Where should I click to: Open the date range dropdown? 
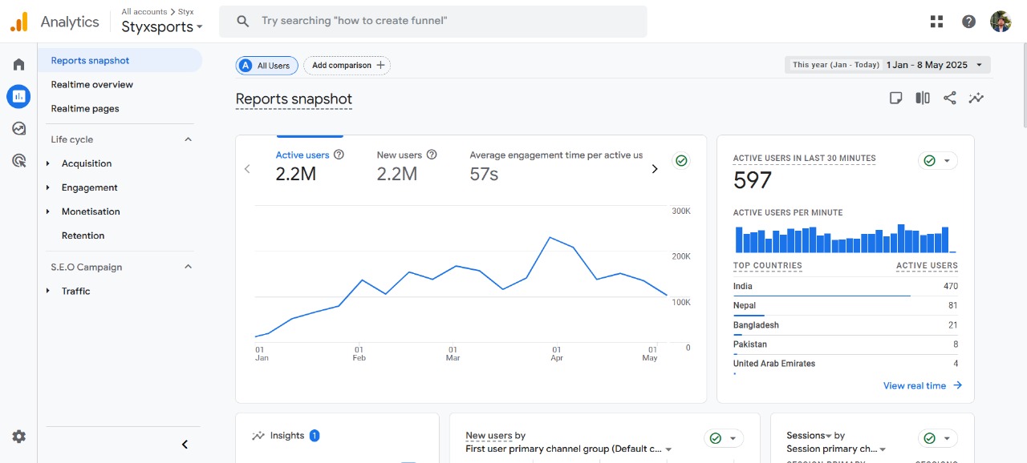click(887, 65)
